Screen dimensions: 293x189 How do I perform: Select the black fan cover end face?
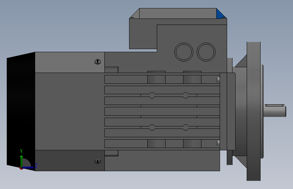[21, 111]
